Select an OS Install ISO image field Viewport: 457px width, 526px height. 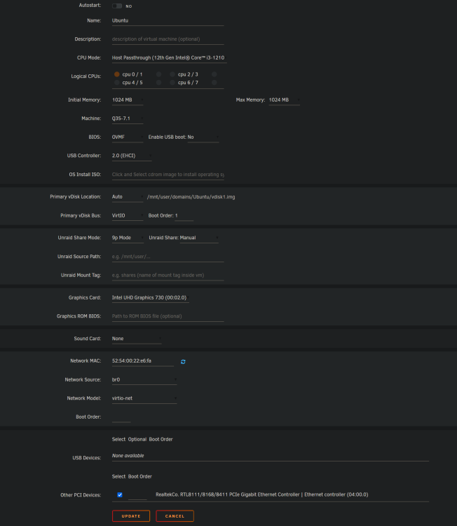coord(168,175)
